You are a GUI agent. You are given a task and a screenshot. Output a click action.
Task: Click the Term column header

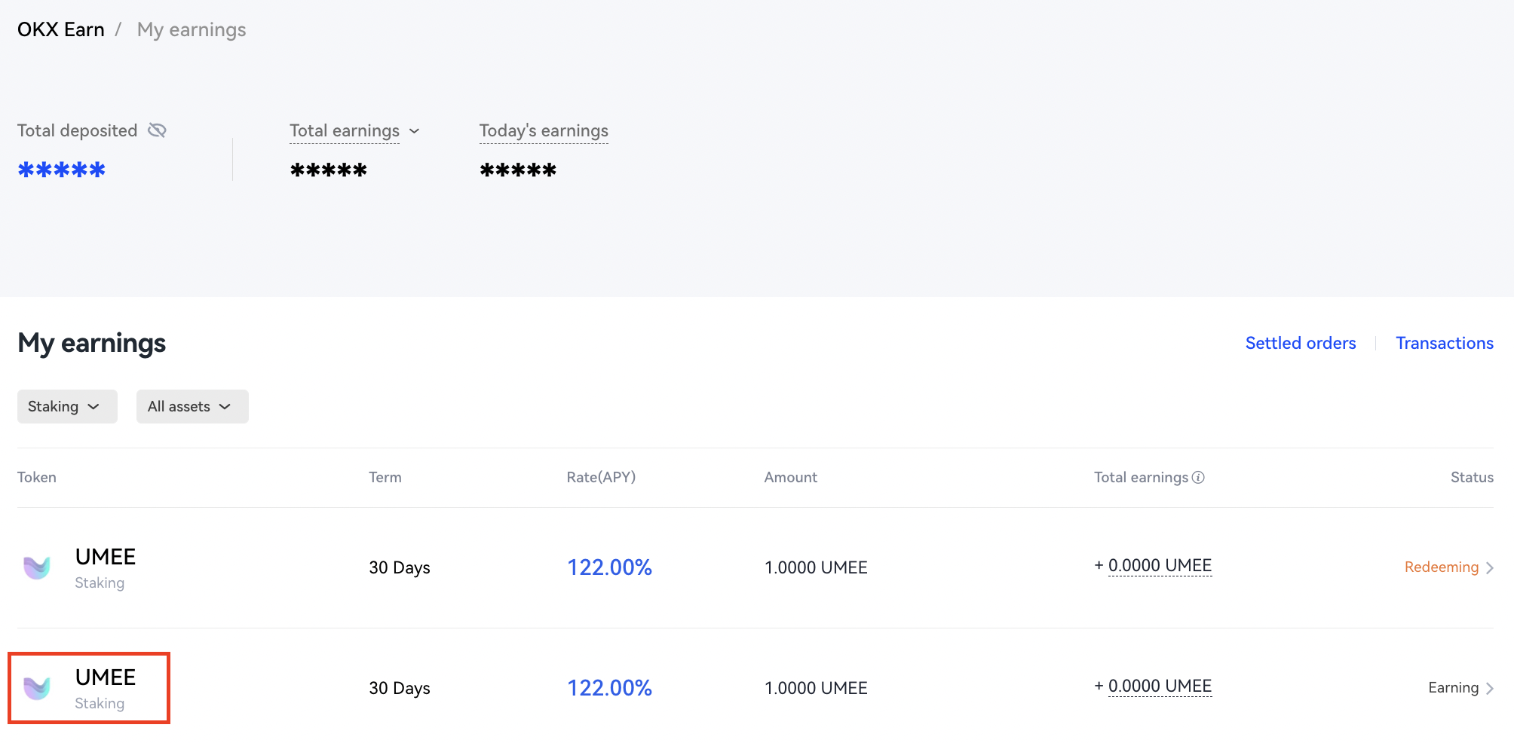(x=385, y=477)
